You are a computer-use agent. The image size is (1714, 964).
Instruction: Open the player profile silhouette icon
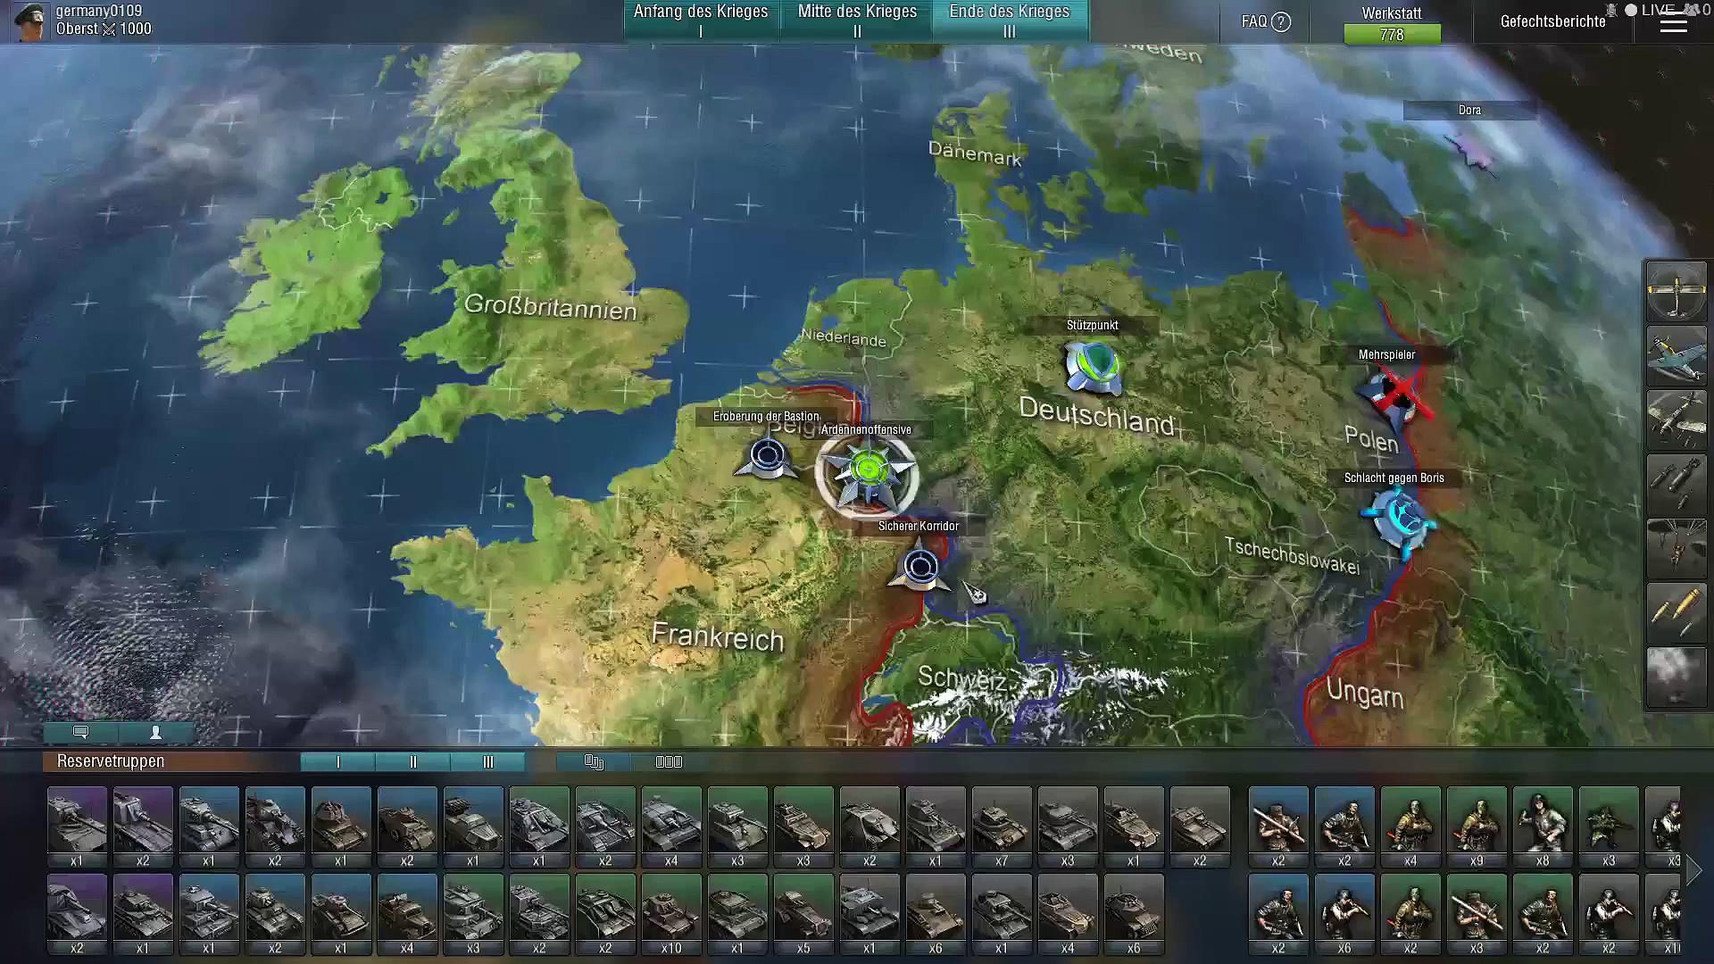[x=155, y=732]
